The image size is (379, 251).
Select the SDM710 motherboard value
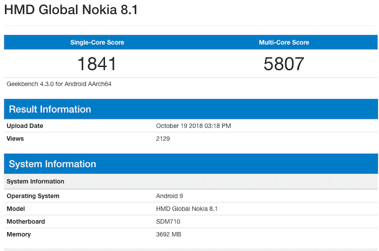click(168, 222)
